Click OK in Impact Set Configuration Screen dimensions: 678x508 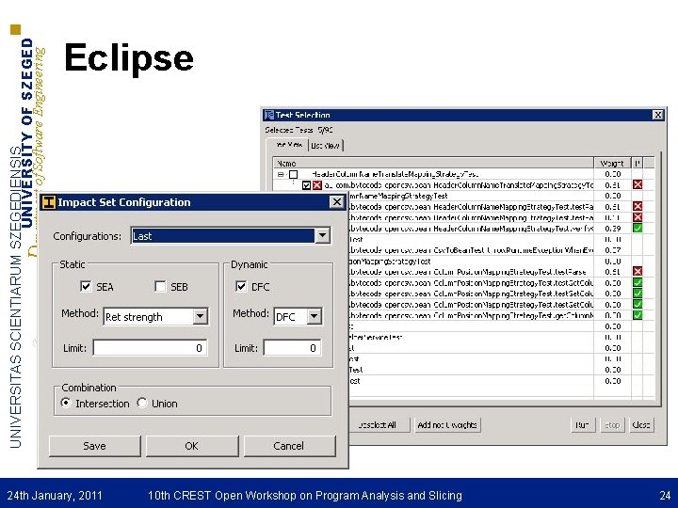tap(192, 446)
